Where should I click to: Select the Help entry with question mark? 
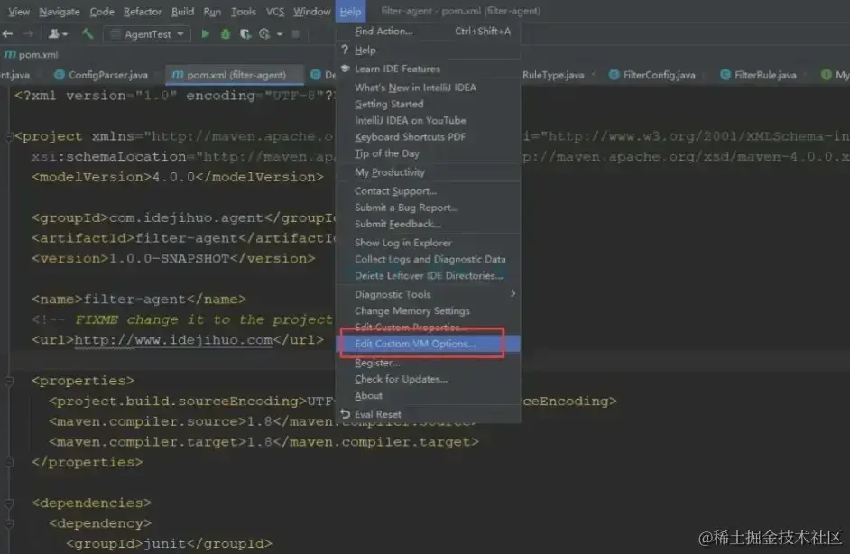(429, 51)
